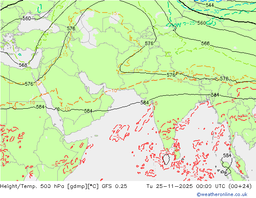Viewport: 256px width, 198px height.
Task: Click the 'Tu 25-11-2025 00:00 UTC (00+24)' timestamp
Action: 199,186
